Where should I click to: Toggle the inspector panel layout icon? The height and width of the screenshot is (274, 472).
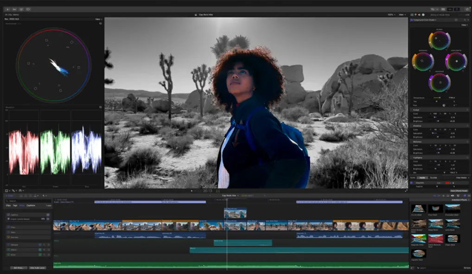coord(457,9)
